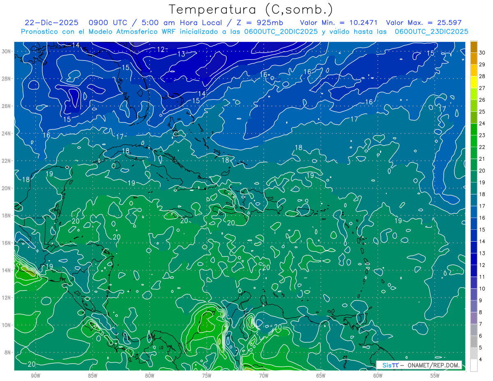Click the 65W longitude axis label

pos(321,376)
